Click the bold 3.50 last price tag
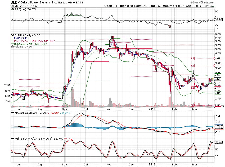225x167 pixels. coord(218,79)
